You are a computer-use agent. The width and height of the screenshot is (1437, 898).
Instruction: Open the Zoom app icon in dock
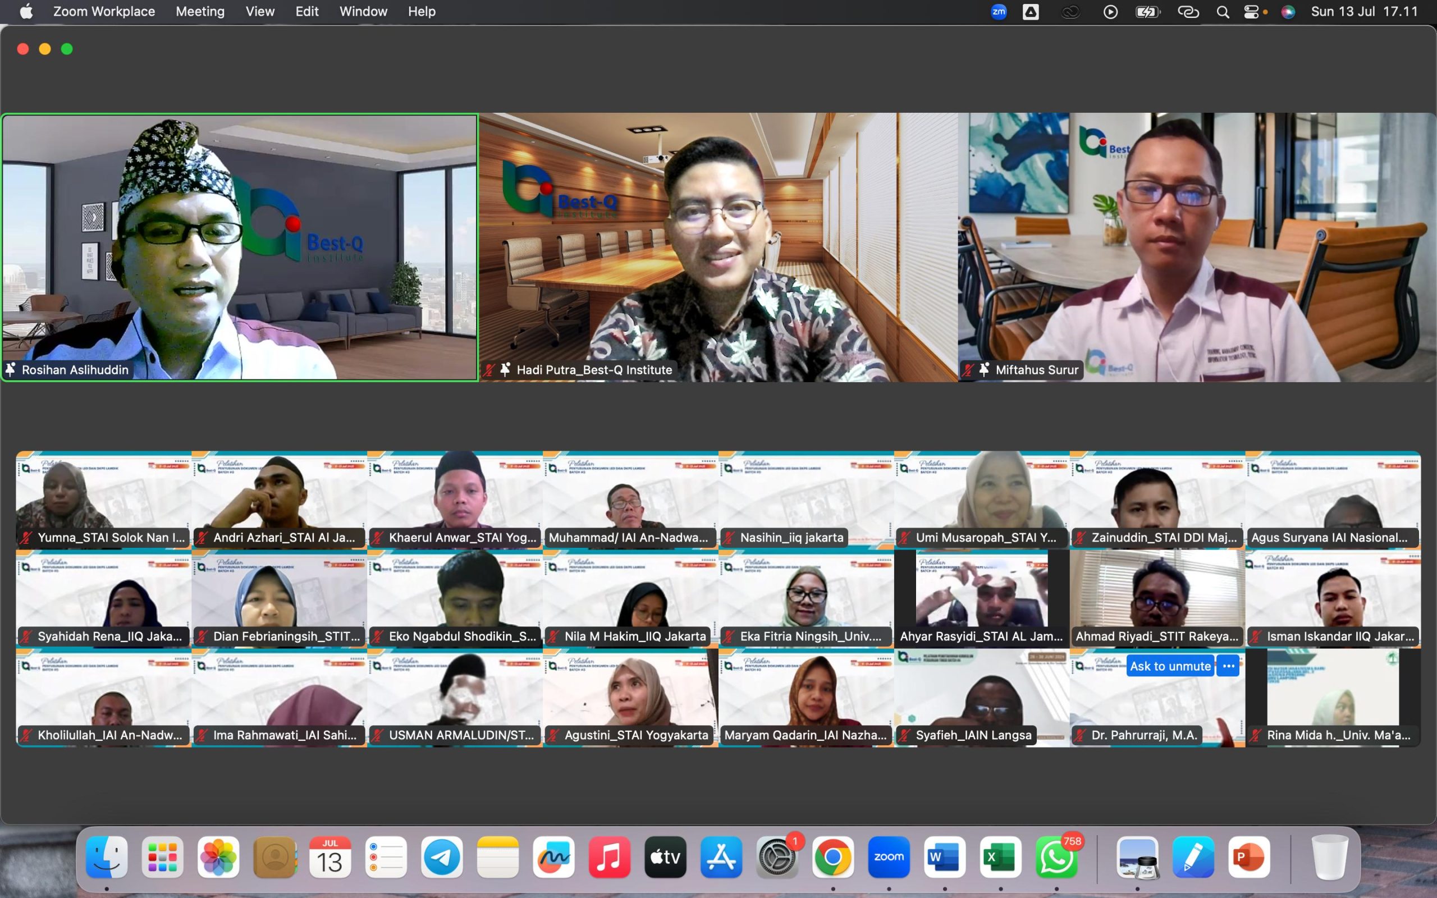[x=889, y=857]
